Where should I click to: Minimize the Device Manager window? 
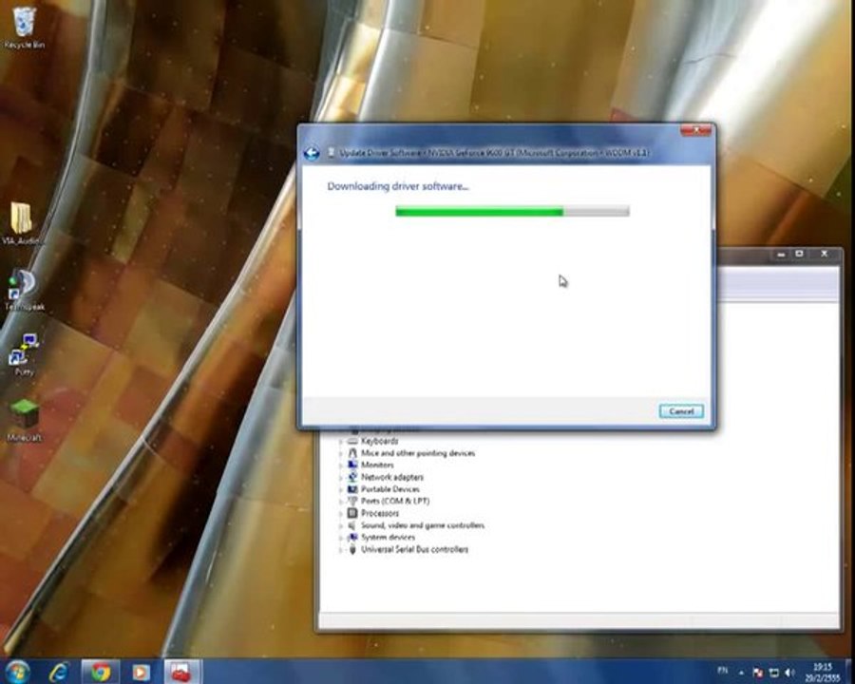click(781, 255)
